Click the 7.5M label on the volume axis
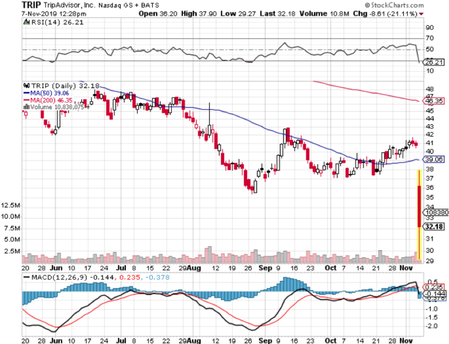 pyautogui.click(x=12, y=228)
